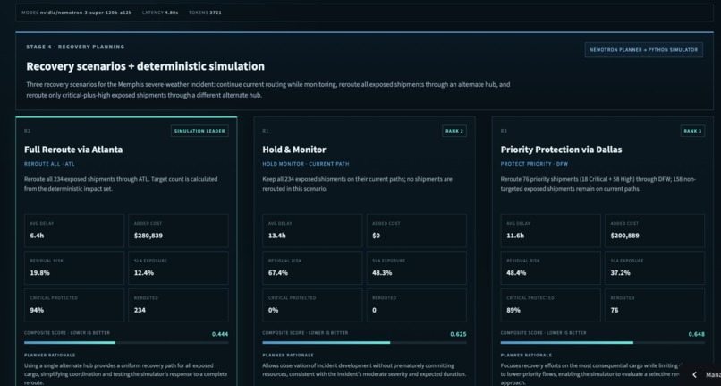Click the Planner Rationale label in Priority Protection card

click(526, 356)
